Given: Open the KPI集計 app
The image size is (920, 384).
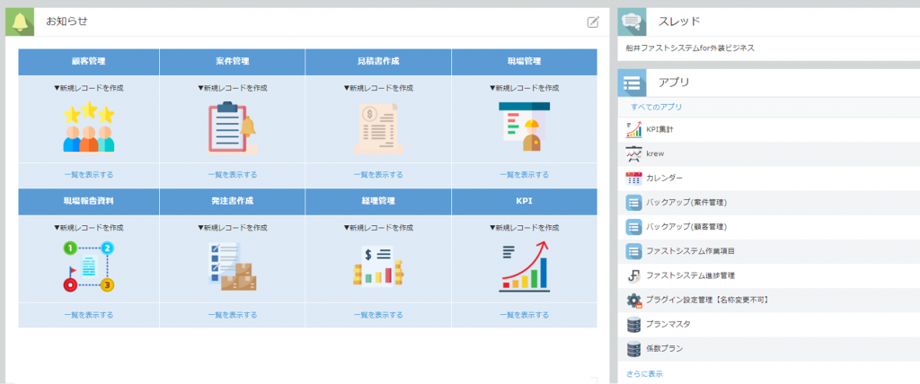Looking at the screenshot, I should click(x=659, y=129).
